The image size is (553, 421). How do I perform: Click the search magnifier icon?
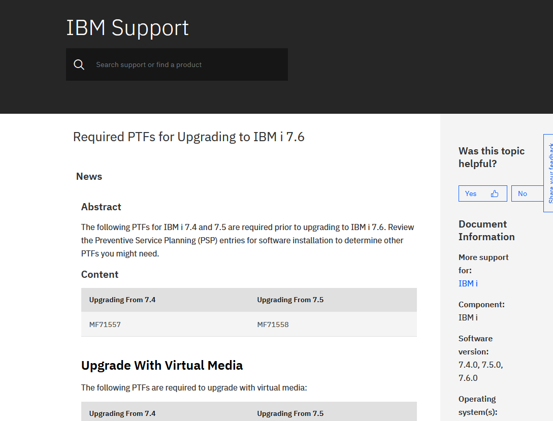pos(79,64)
